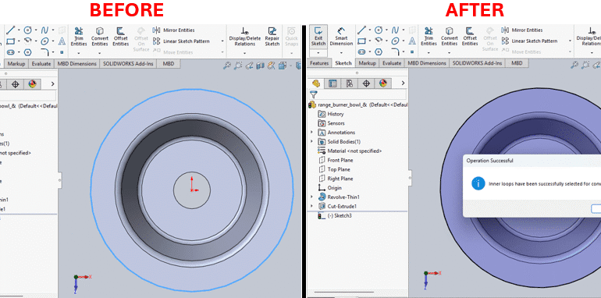Viewport: 601px width, 298px height.
Task: Select the Point tool in AFTER window
Action: pyautogui.click(x=412, y=51)
